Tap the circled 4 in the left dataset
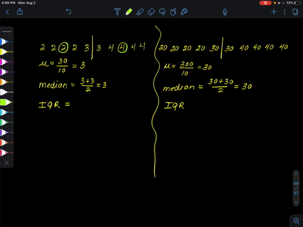The width and height of the screenshot is (303, 227). pyautogui.click(x=122, y=48)
